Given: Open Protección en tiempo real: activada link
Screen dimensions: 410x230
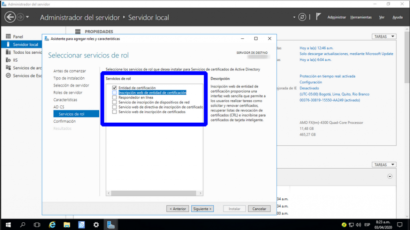Looking at the screenshot, I should tap(327, 76).
